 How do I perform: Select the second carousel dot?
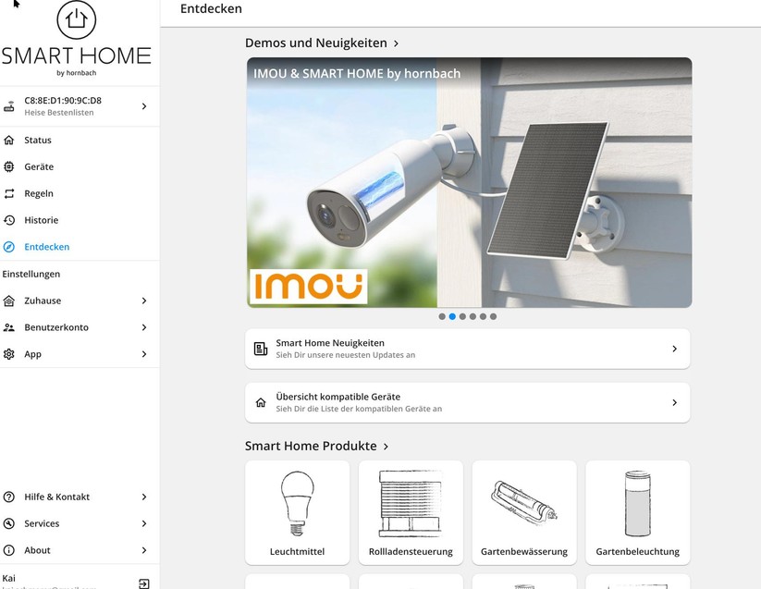(x=452, y=316)
